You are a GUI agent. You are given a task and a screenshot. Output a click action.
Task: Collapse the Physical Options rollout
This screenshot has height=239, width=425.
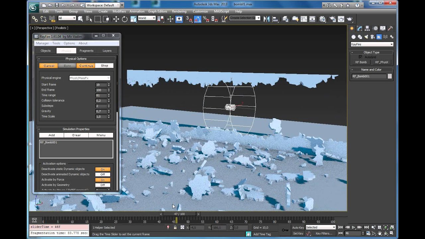[76, 59]
